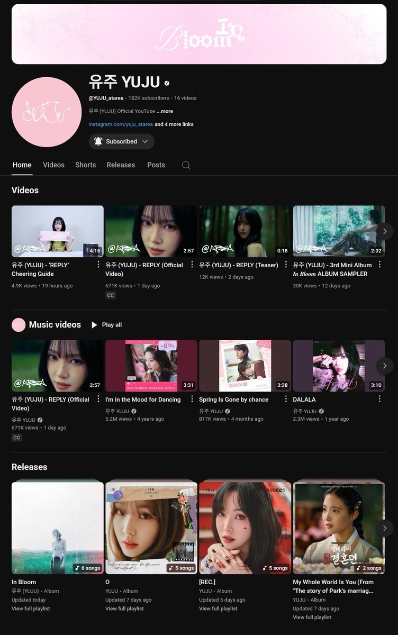Open the Spring Is Gone by chance thumbnail
Image resolution: width=398 pixels, height=635 pixels.
[245, 366]
